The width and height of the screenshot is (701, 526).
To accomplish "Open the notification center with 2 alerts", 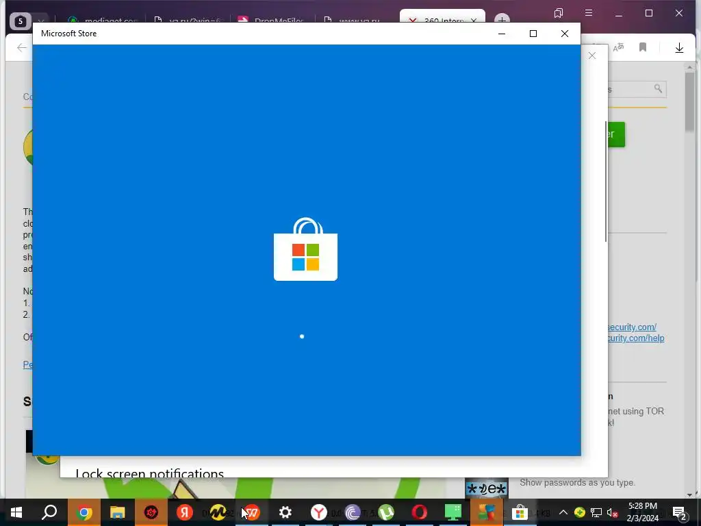I will (x=680, y=514).
